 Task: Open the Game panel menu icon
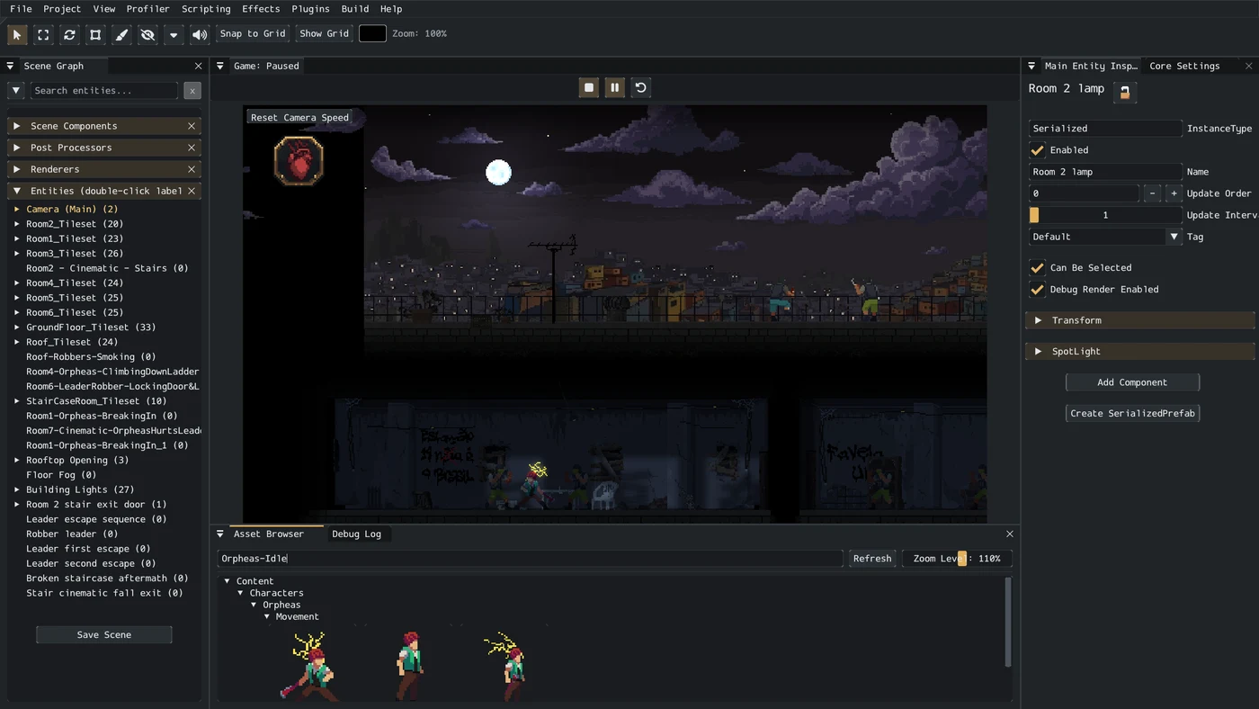coord(220,66)
